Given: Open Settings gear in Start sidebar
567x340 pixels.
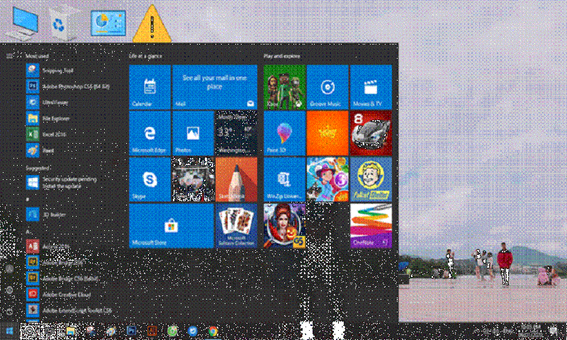Looking at the screenshot, I should 9,290.
